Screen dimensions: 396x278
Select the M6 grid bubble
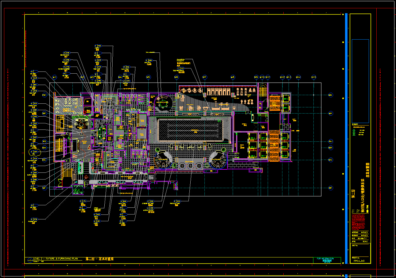[x=177, y=77]
